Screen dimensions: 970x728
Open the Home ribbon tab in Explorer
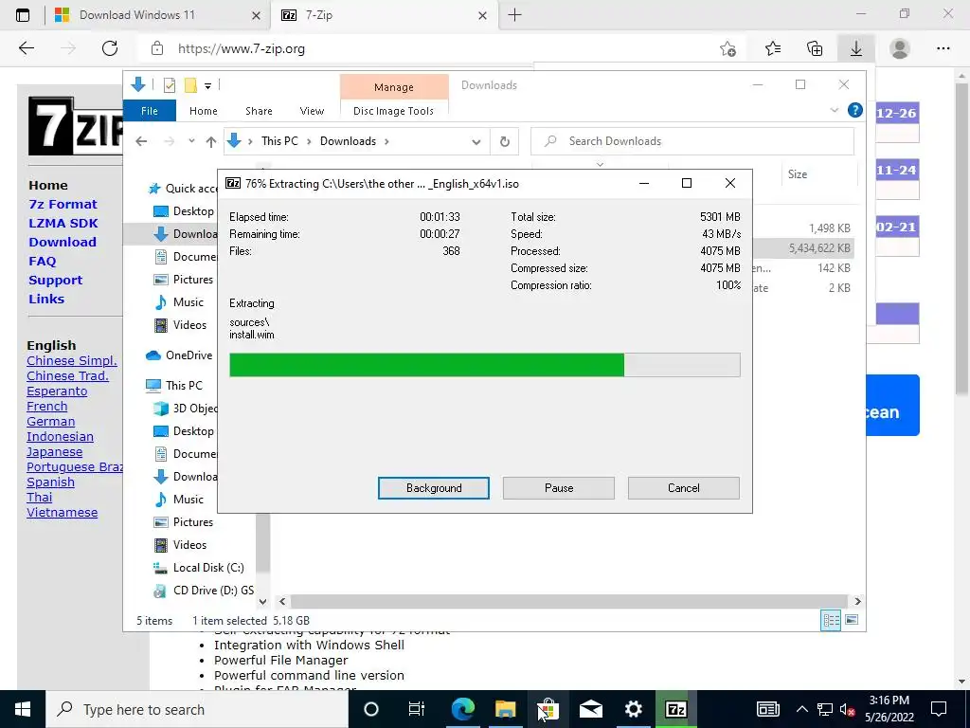click(204, 111)
